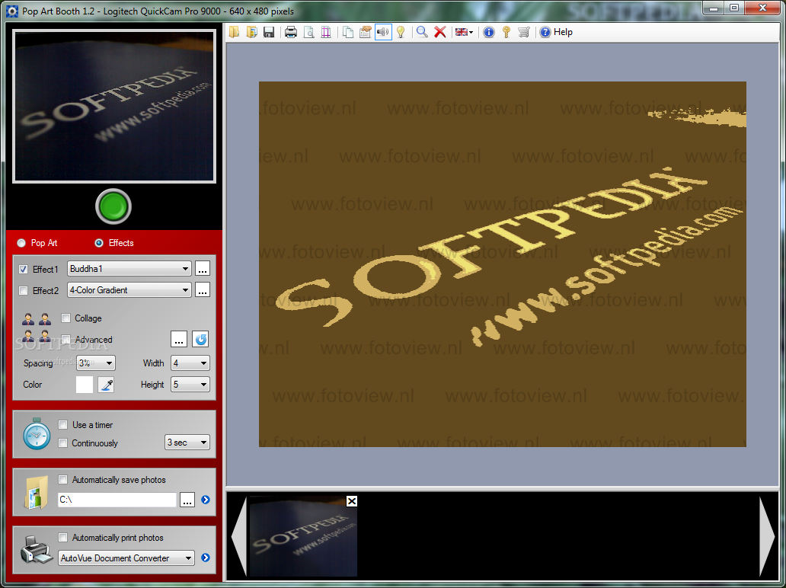Click the light bulb toolbar icon

click(401, 32)
